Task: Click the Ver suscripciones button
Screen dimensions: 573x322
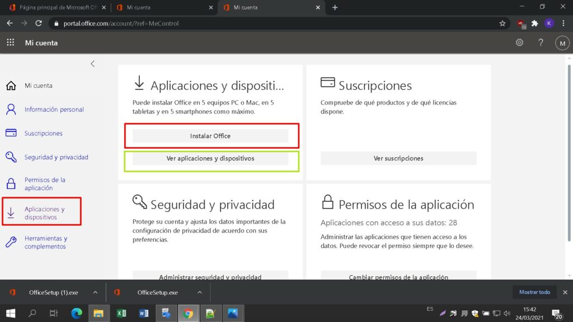Action: (x=398, y=158)
